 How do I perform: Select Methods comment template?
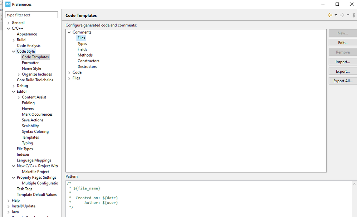85,55
